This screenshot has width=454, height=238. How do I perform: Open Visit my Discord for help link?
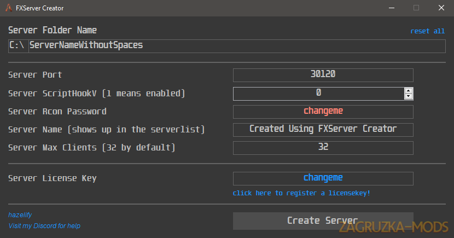44,226
